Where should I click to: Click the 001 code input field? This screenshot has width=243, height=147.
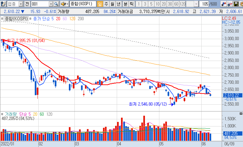[40, 4]
